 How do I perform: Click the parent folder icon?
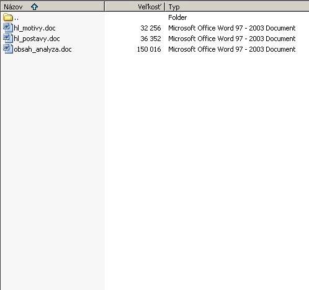click(x=8, y=17)
